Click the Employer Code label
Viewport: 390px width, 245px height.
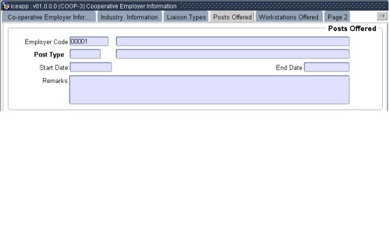pyautogui.click(x=46, y=42)
